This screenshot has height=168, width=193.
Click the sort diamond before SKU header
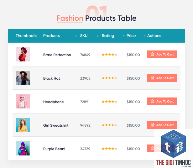tap(76, 36)
